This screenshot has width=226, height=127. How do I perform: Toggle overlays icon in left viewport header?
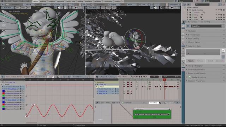(65, 7)
